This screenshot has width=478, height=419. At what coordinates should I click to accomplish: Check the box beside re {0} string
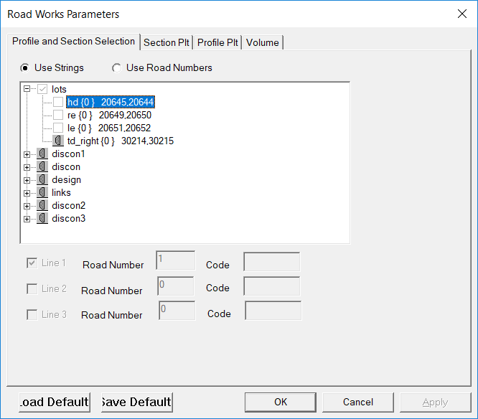click(x=58, y=116)
